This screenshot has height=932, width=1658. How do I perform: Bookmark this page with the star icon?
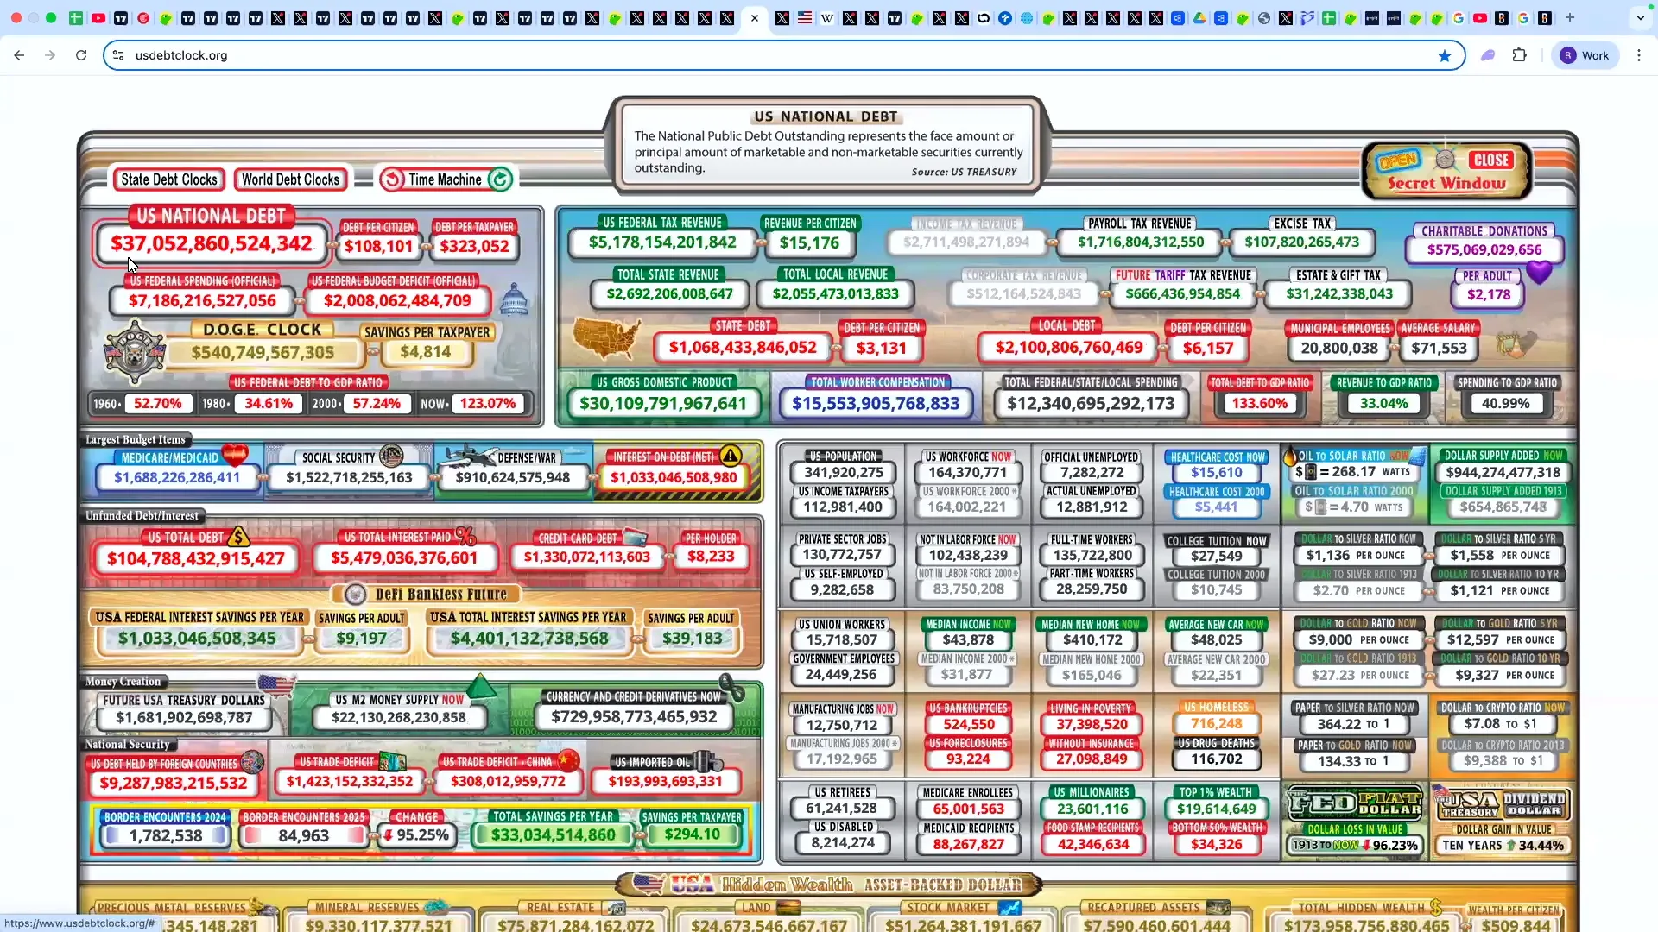tap(1445, 55)
